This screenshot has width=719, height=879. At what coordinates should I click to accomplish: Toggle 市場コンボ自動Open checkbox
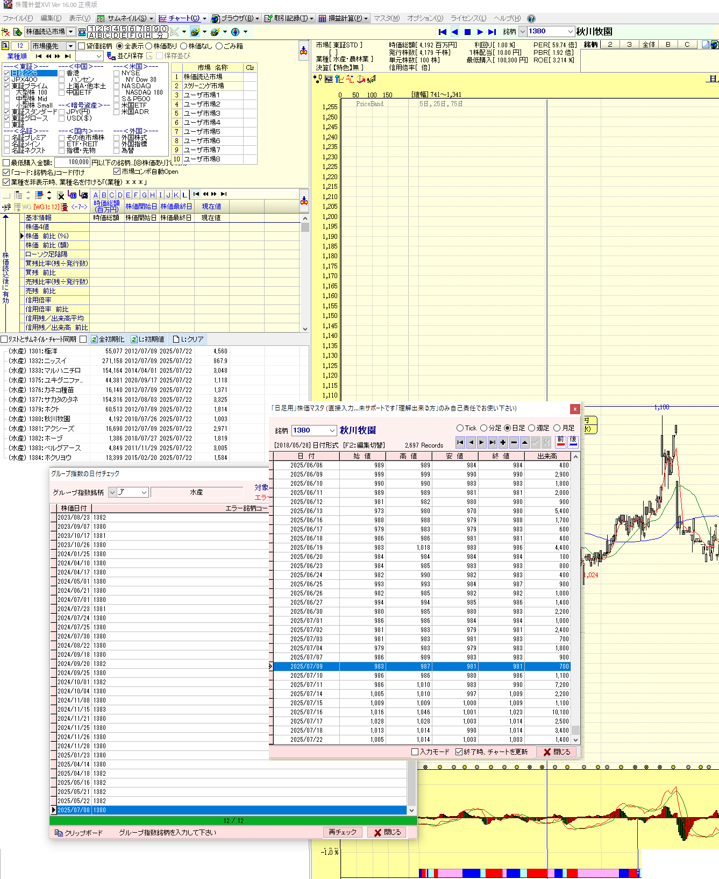pyautogui.click(x=117, y=172)
